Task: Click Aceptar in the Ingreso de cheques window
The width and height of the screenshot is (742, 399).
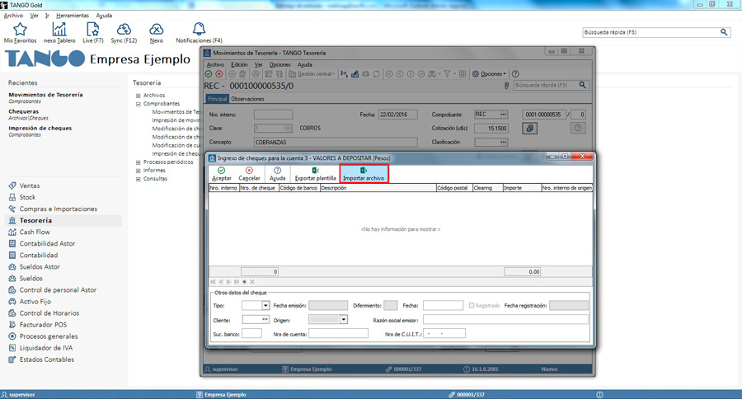Action: (222, 174)
